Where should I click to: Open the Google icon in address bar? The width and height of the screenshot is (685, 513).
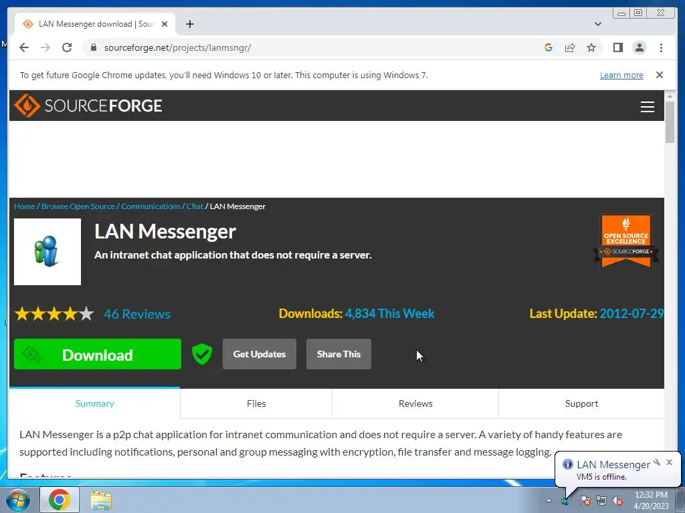tap(549, 47)
